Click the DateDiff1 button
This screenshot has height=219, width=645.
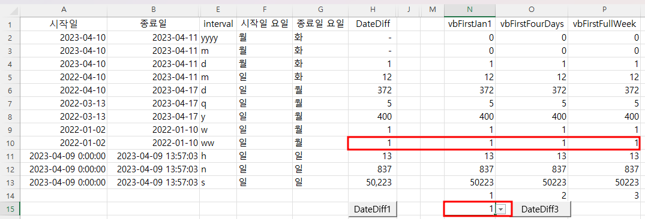(x=373, y=209)
